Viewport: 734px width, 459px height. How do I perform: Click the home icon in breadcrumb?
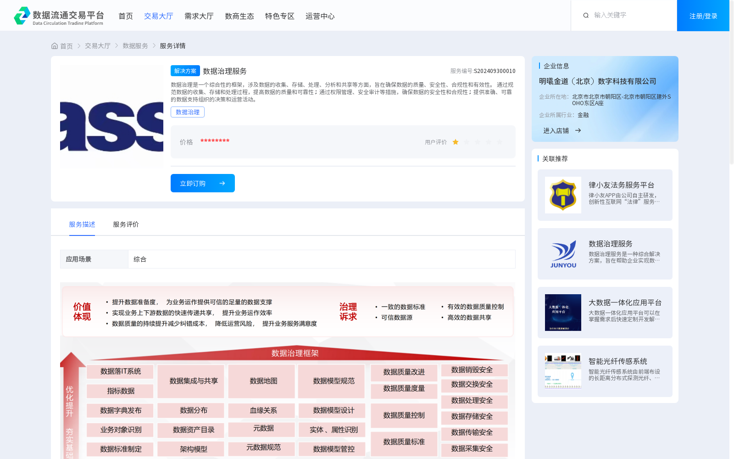pyautogui.click(x=55, y=46)
